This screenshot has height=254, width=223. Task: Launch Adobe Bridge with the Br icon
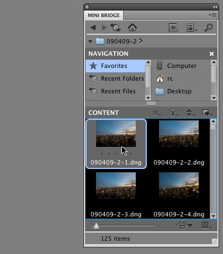173,28
